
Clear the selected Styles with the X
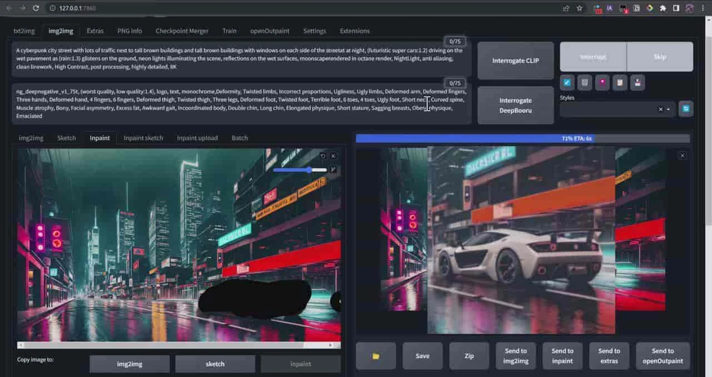[x=661, y=110]
